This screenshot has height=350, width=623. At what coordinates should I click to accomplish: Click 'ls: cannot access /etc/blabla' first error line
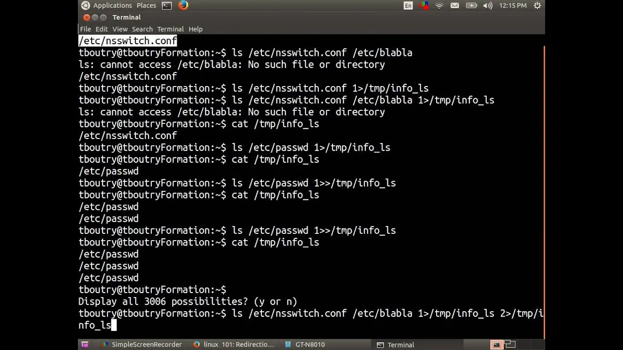pos(232,65)
